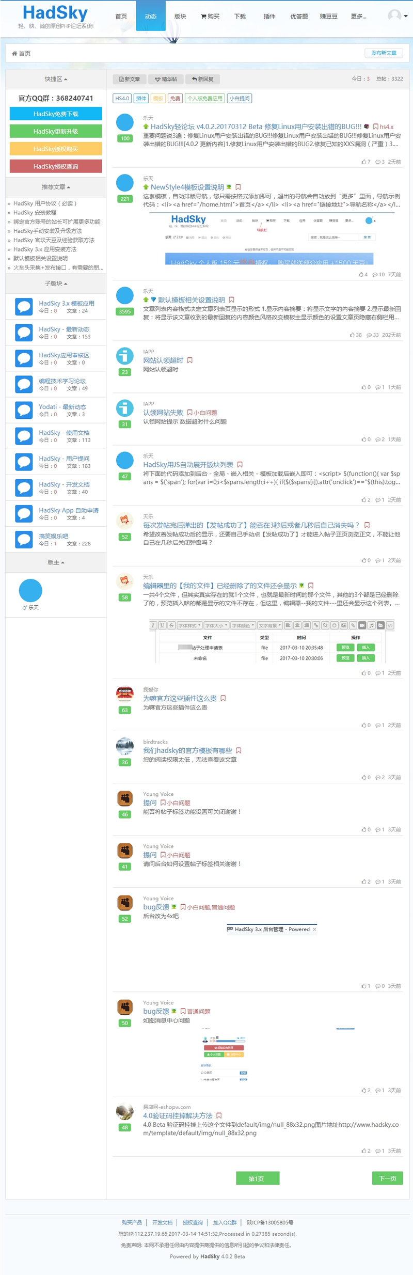Click the 发布新文章 button

point(384,53)
